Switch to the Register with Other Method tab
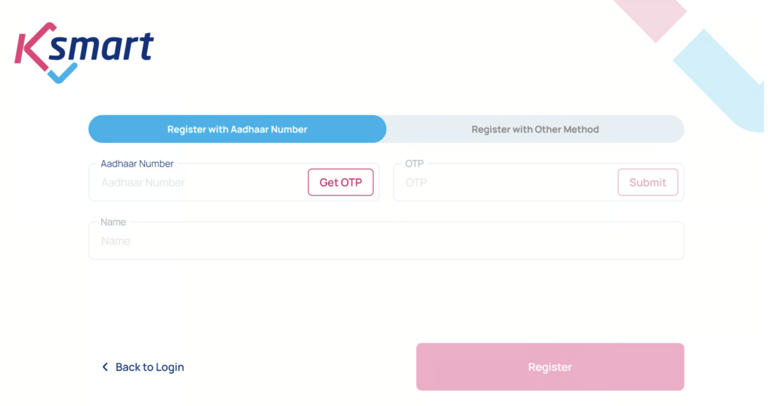Viewport: 774px width, 406px height. coord(535,129)
